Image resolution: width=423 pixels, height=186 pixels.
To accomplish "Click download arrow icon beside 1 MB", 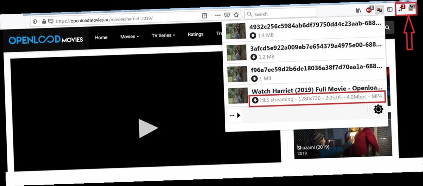I will [254, 78].
